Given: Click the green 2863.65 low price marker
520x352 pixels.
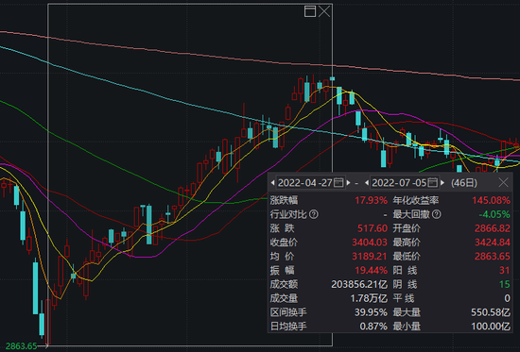Looking at the screenshot, I should 21,346.
